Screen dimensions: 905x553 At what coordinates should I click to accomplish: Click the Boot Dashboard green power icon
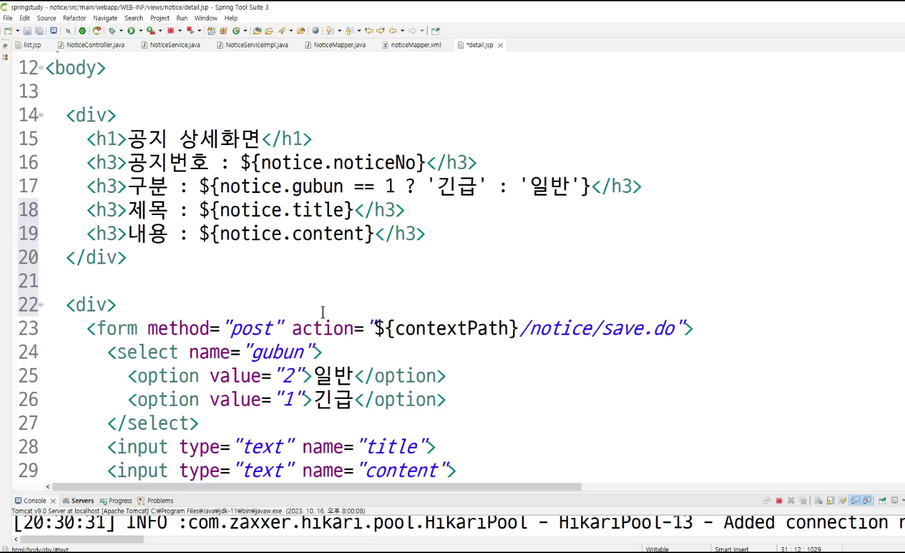point(82,30)
